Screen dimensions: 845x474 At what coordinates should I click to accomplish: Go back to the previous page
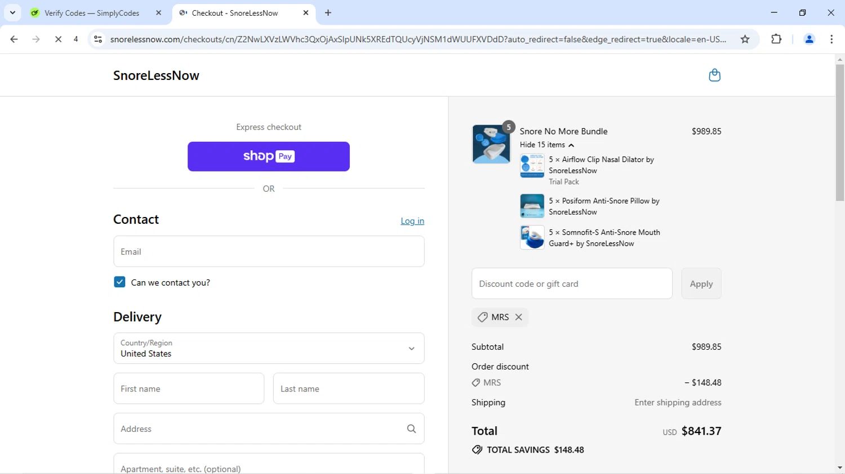pyautogui.click(x=14, y=39)
